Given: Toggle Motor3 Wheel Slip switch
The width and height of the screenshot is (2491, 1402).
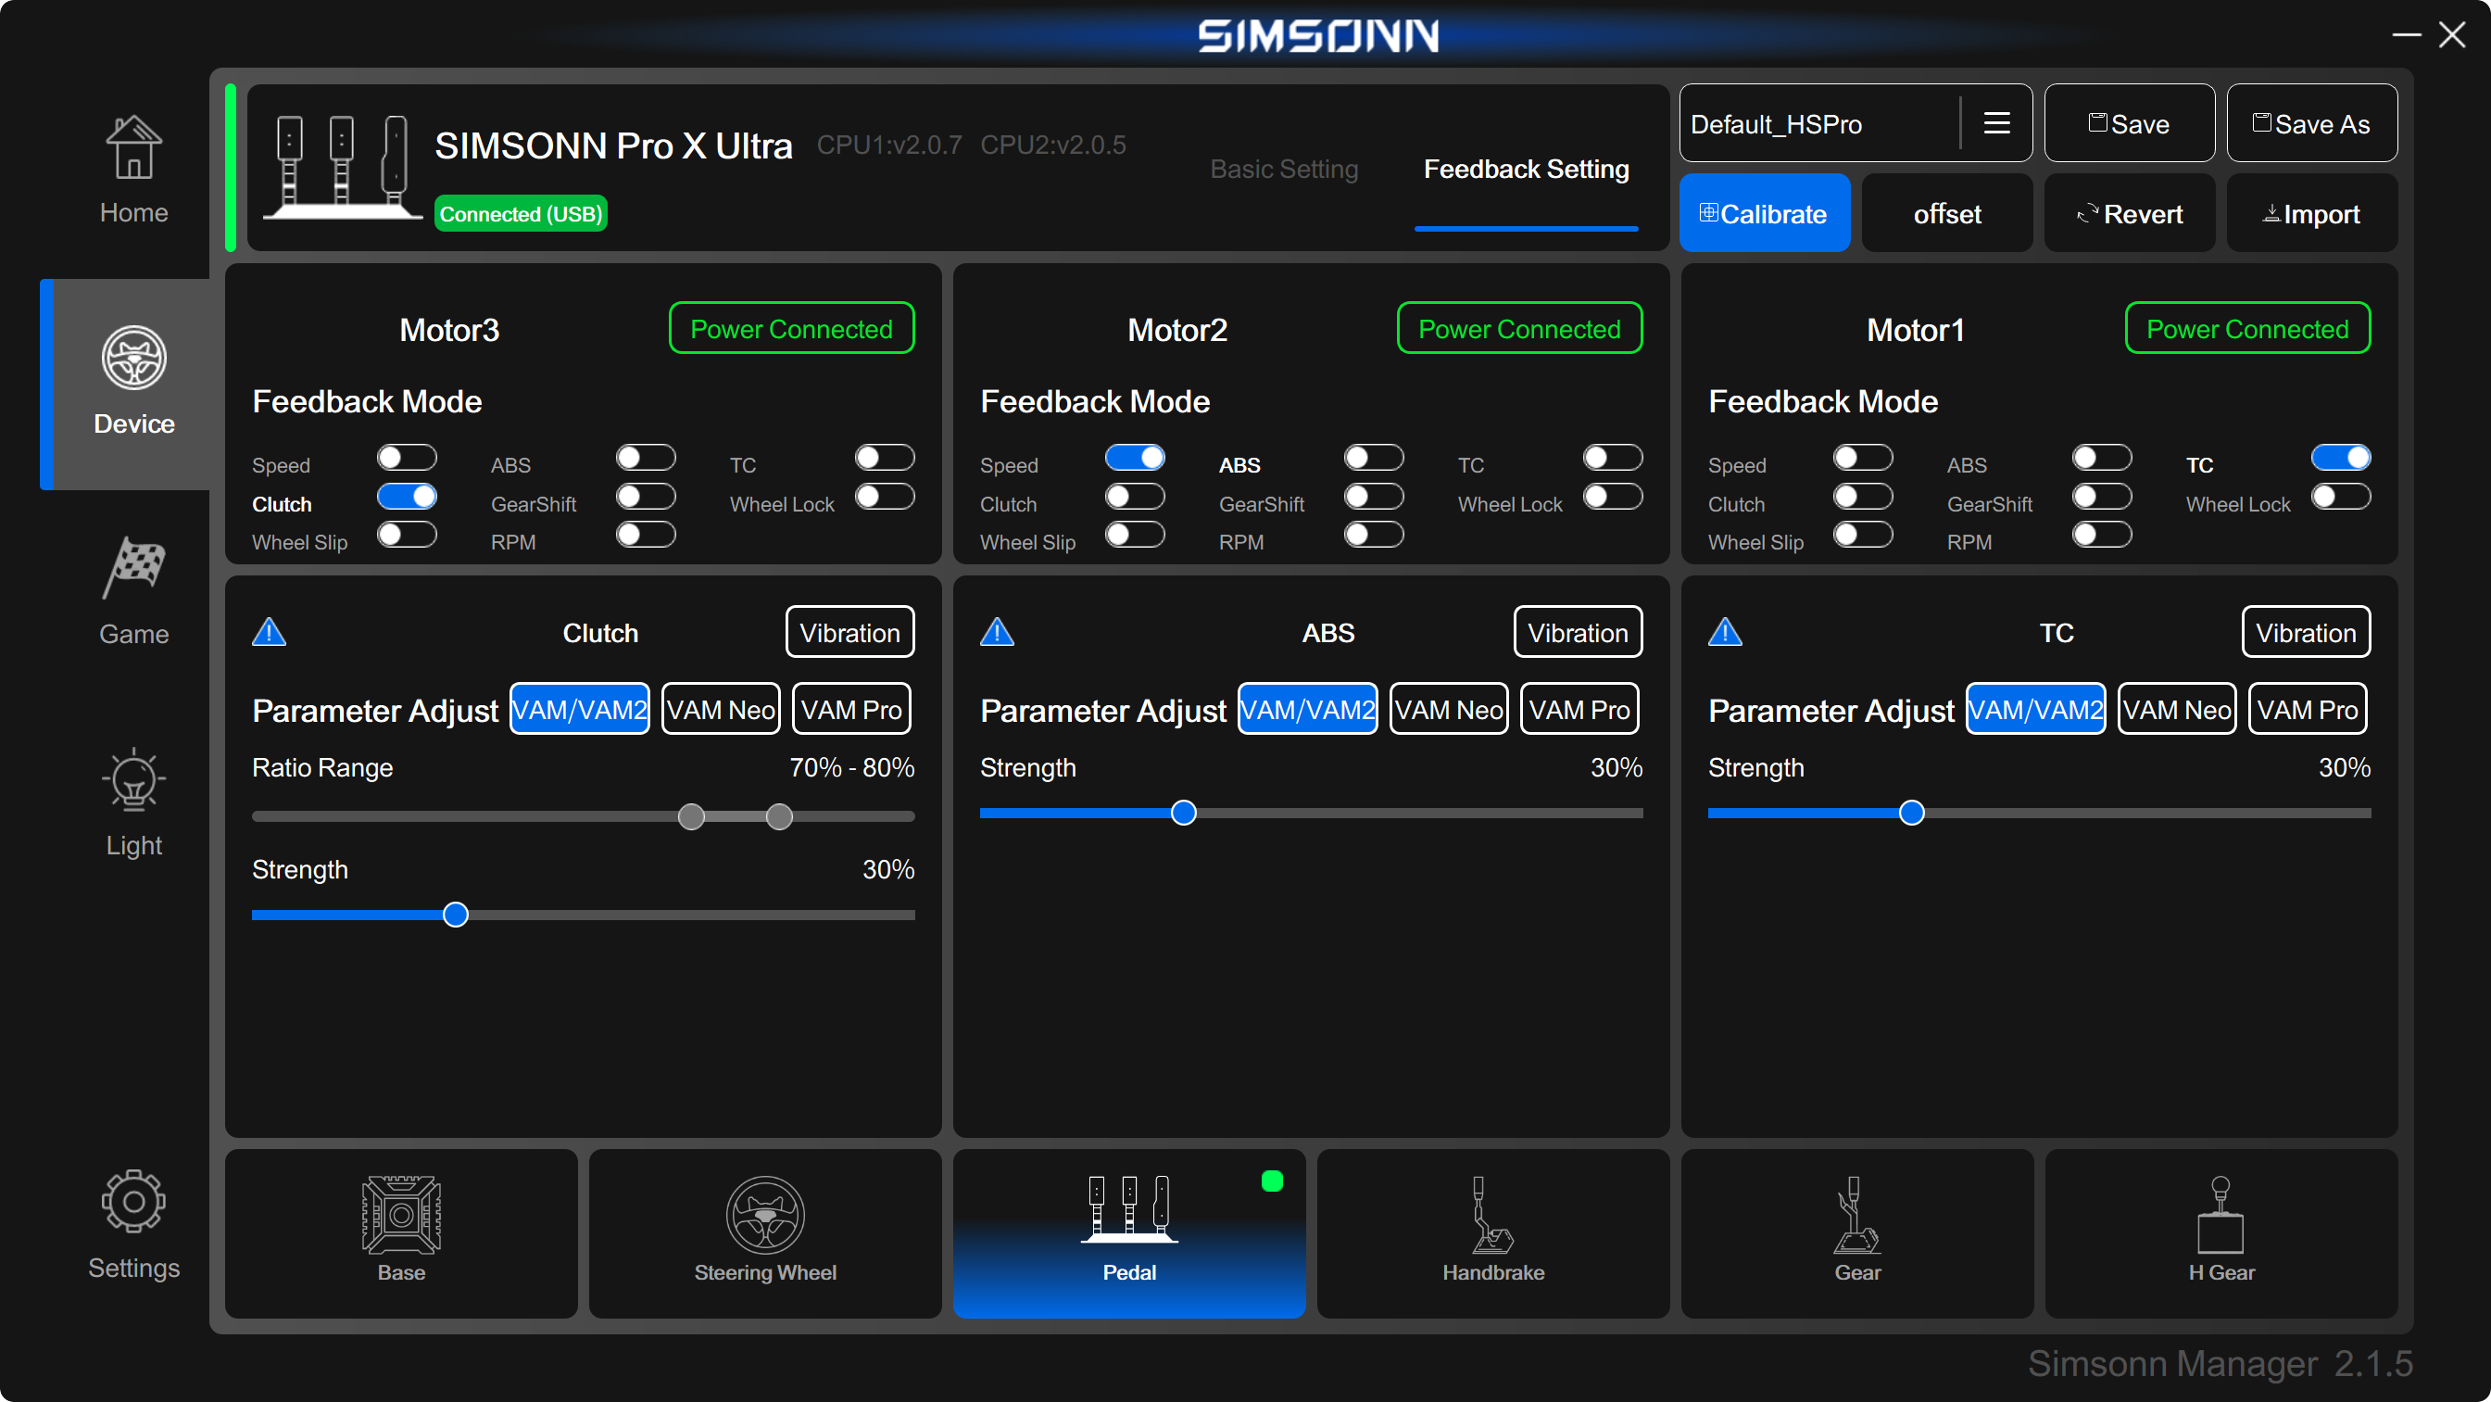Looking at the screenshot, I should pyautogui.click(x=407, y=534).
